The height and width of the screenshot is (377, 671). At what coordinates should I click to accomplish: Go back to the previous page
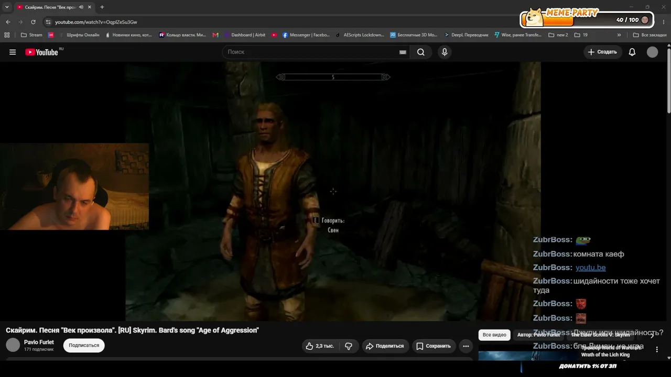pyautogui.click(x=8, y=22)
